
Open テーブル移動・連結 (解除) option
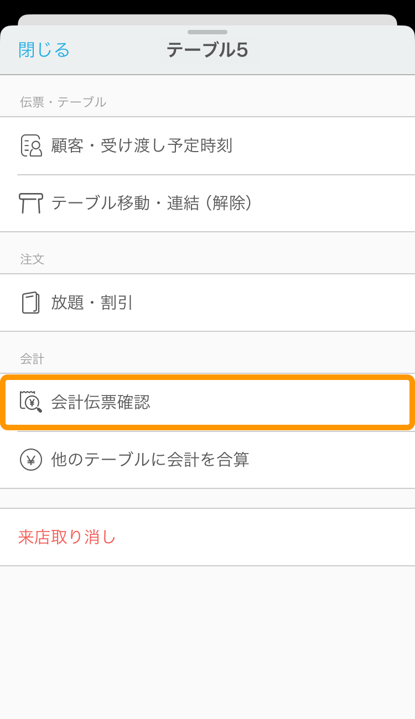pos(207,204)
